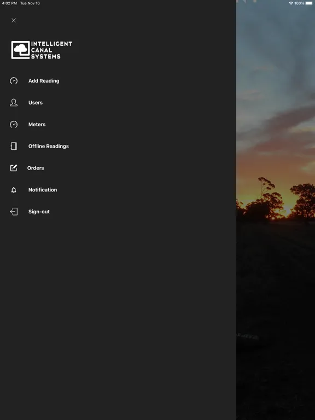Click the gauge icon beside Add Reading
Viewport: 315px width, 420px height.
tap(14, 80)
